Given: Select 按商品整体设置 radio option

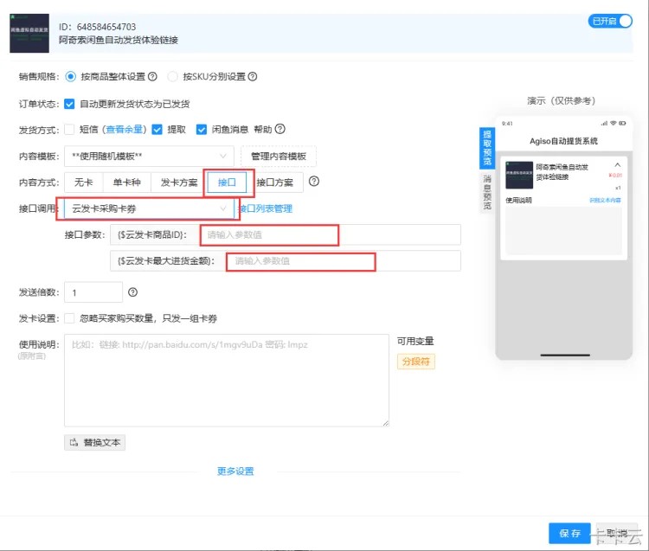Looking at the screenshot, I should coord(71,76).
